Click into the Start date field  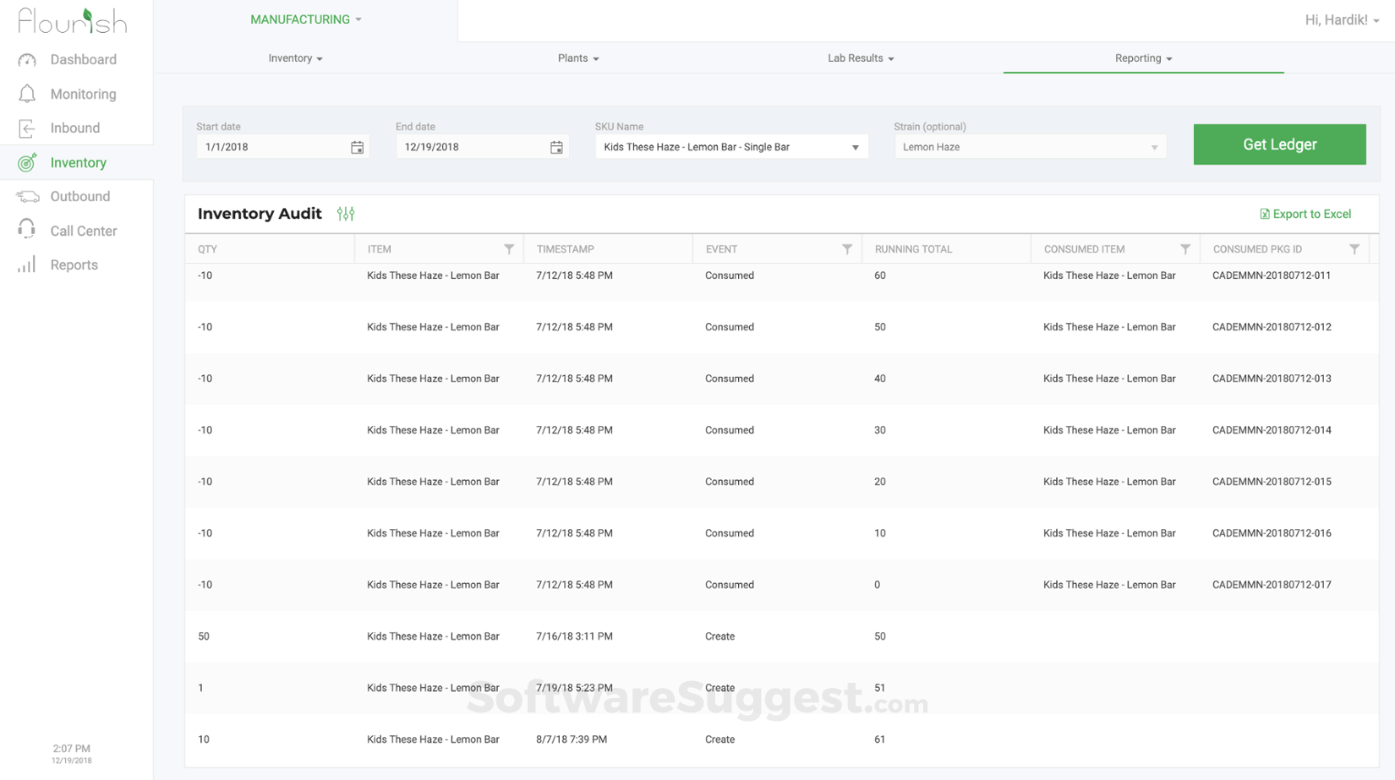[271, 147]
